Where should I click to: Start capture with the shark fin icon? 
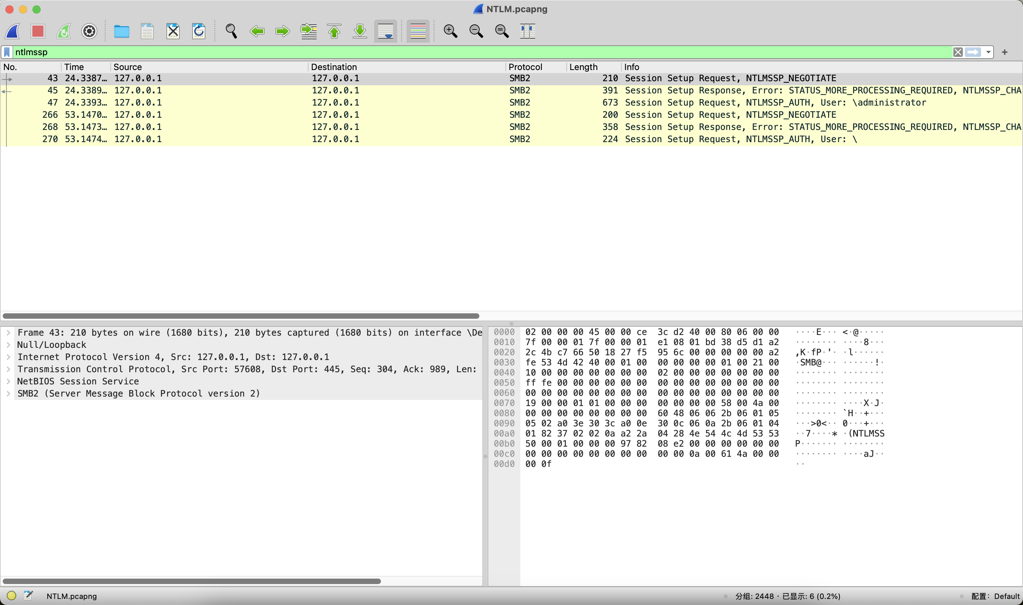pos(13,31)
